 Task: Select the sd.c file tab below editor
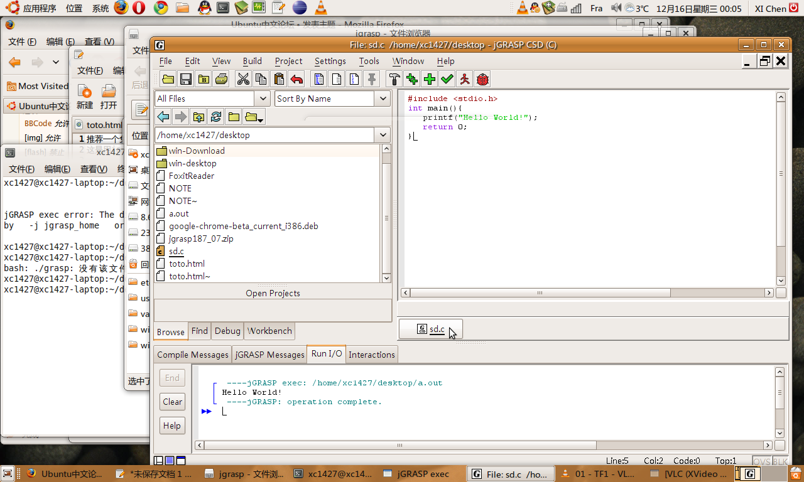tap(430, 329)
